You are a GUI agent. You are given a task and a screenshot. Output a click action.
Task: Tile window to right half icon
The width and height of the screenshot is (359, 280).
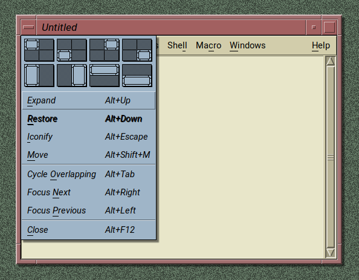72,76
